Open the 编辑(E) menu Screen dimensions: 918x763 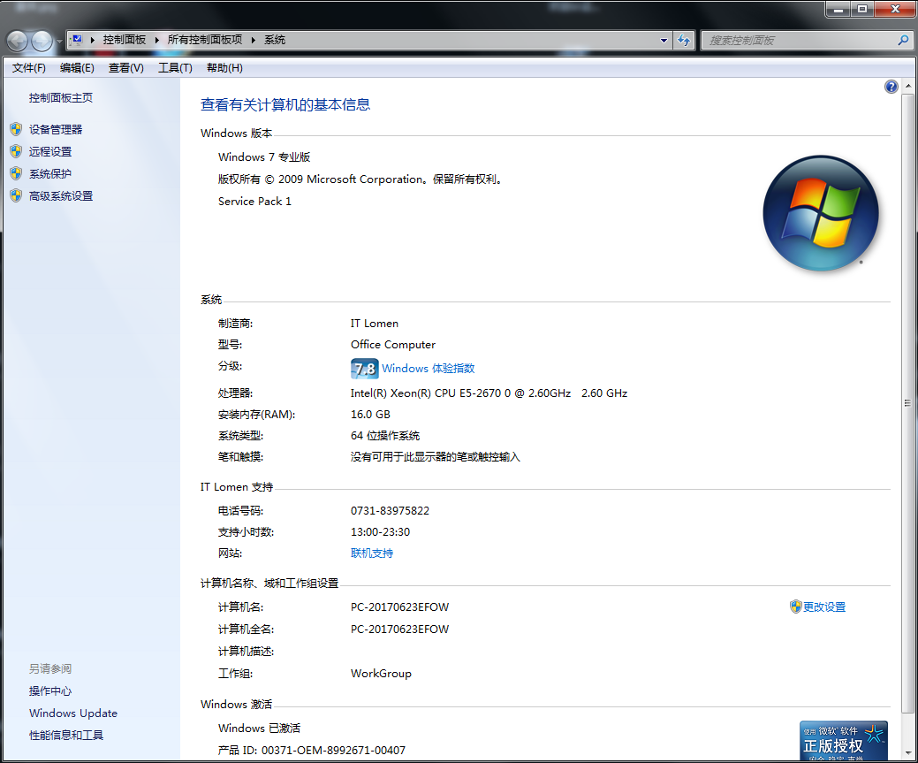tap(77, 68)
